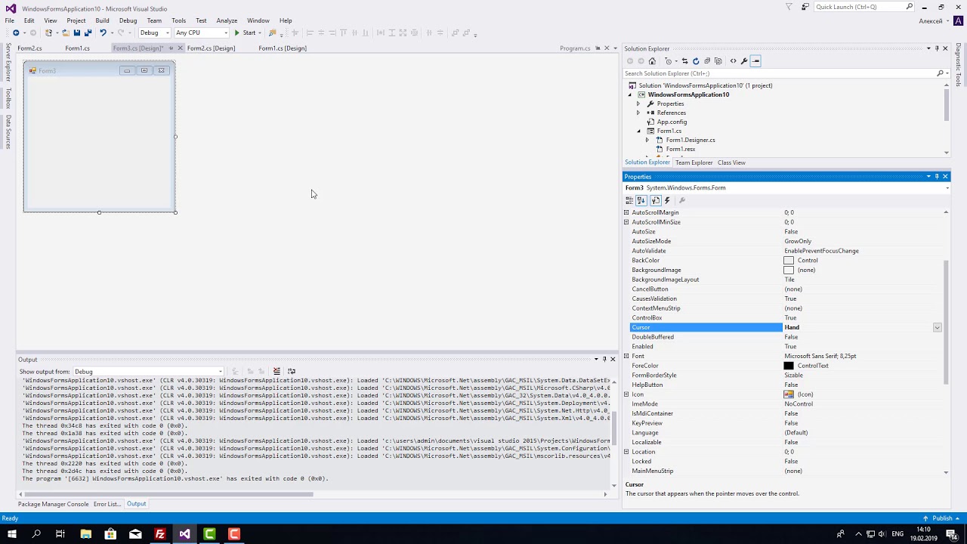Screen dimensions: 967x544
Task: Click the Navigate Backward toolbar icon
Action: [16, 32]
